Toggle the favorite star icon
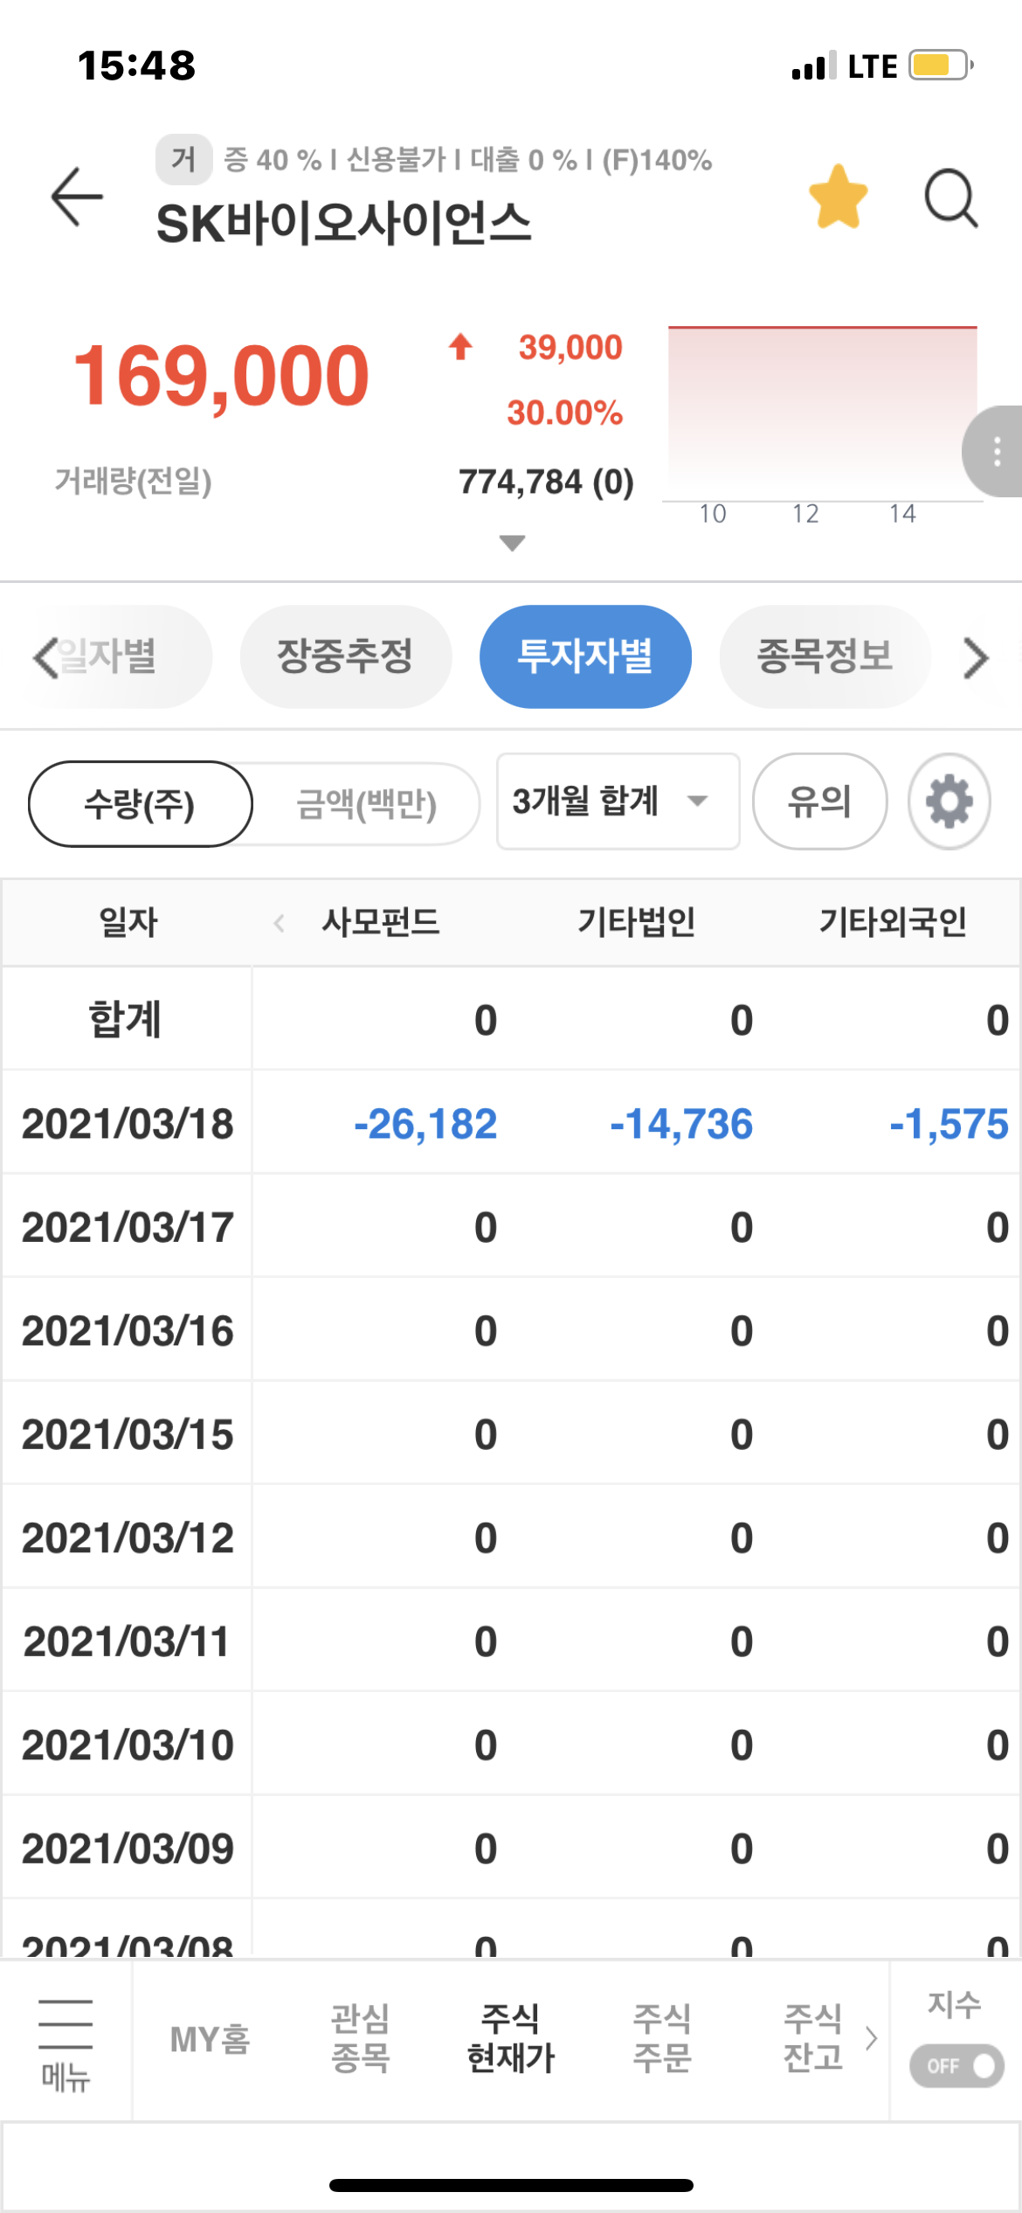The width and height of the screenshot is (1022, 2213). pos(839,197)
